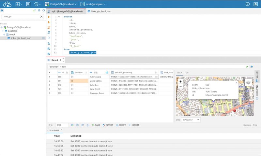261x156 pixels.
Task: Export the result set data
Action: pos(134,125)
